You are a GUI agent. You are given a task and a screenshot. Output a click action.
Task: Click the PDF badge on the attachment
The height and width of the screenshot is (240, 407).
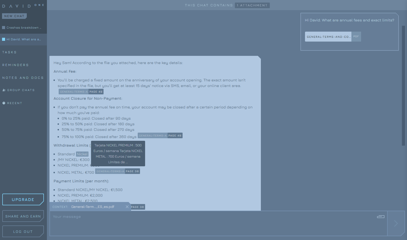click(x=356, y=36)
